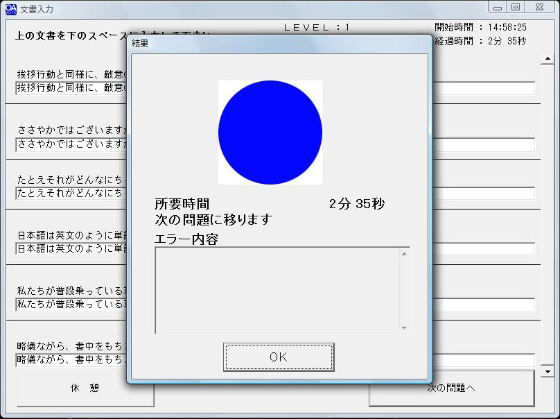This screenshot has height=419, width=560.
Task: Click the エラー内容 heading
Action: click(186, 239)
